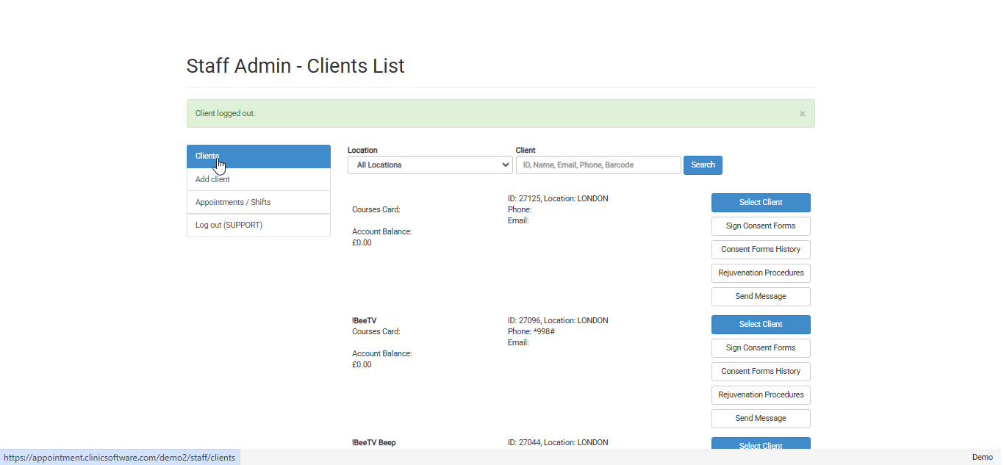Open Clients in the sidebar menu
This screenshot has height=465, width=1004.
[258, 156]
